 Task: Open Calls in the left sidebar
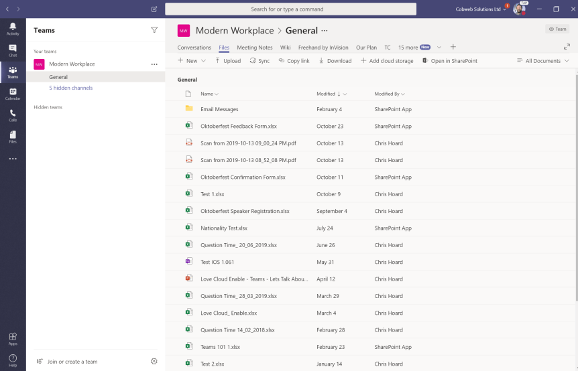tap(13, 115)
